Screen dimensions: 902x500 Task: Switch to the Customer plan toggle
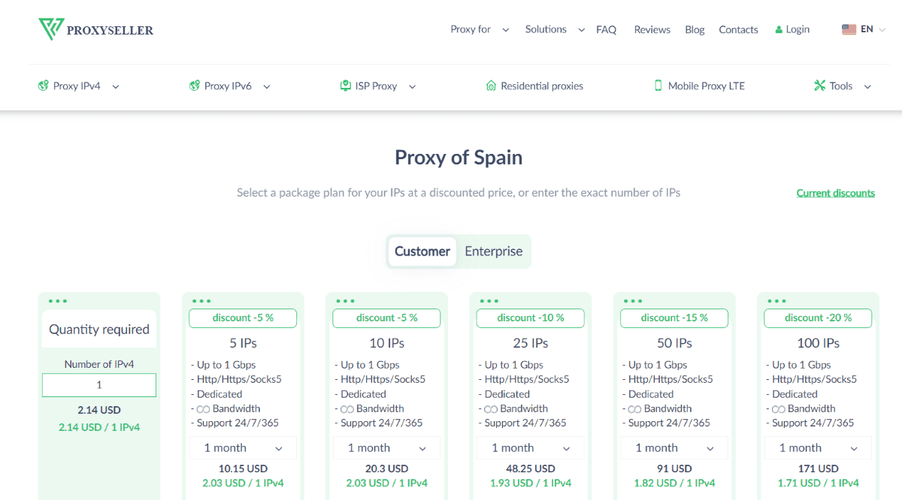click(422, 252)
